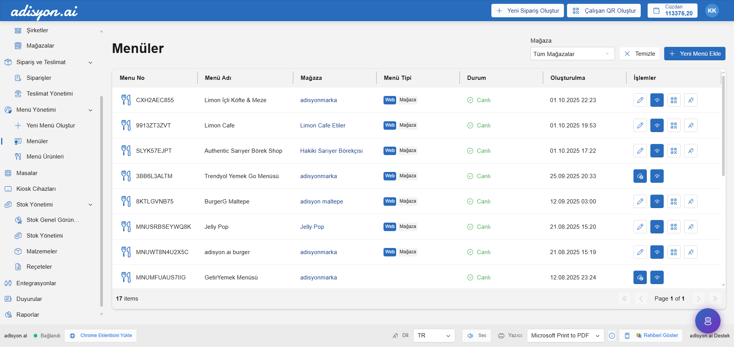734x347 pixels.
Task: Go to Siparişler in the sidebar
Action: click(x=39, y=78)
